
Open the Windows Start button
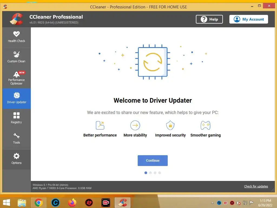point(6,203)
